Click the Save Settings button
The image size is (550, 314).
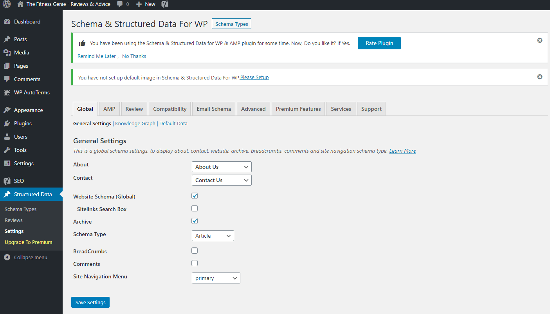click(90, 302)
